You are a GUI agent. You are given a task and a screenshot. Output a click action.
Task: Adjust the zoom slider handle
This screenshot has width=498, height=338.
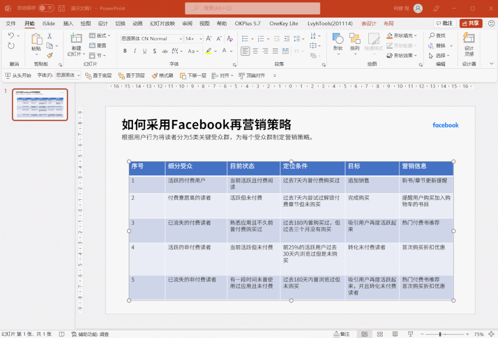(x=440, y=334)
